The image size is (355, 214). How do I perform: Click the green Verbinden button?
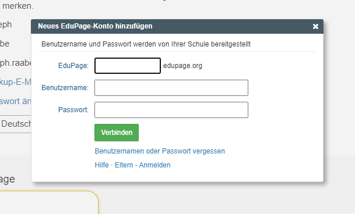pos(117,133)
